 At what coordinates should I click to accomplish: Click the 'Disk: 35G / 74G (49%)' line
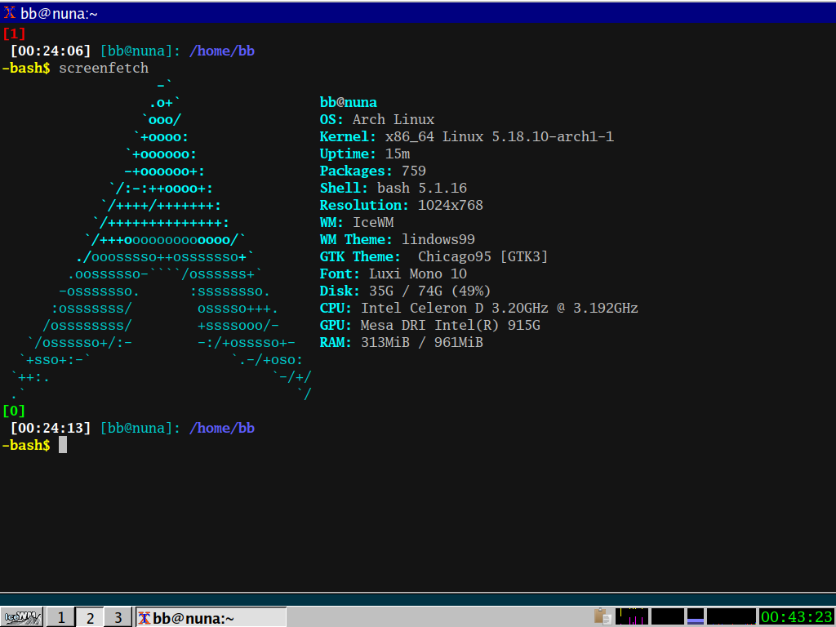[x=405, y=291]
